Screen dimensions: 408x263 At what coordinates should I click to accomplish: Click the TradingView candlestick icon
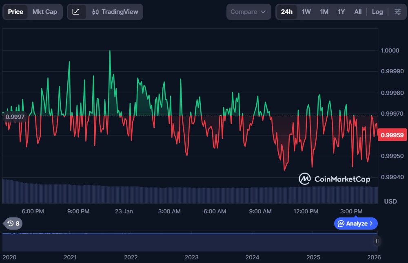[95, 12]
